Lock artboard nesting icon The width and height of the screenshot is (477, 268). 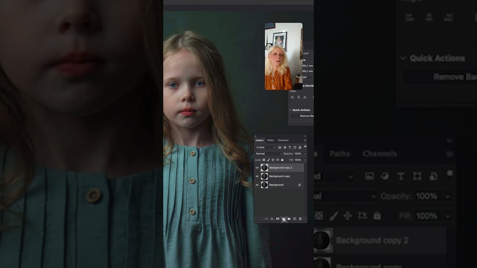278,160
